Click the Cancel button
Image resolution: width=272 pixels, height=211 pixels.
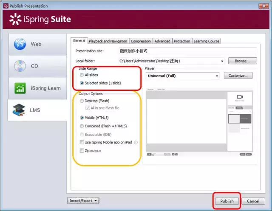pyautogui.click(x=253, y=201)
